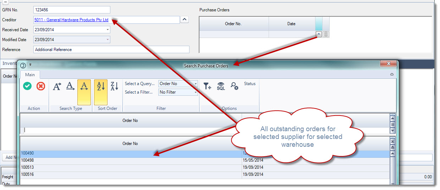
Task: Click the Reference input field
Action: pyautogui.click(x=111, y=50)
